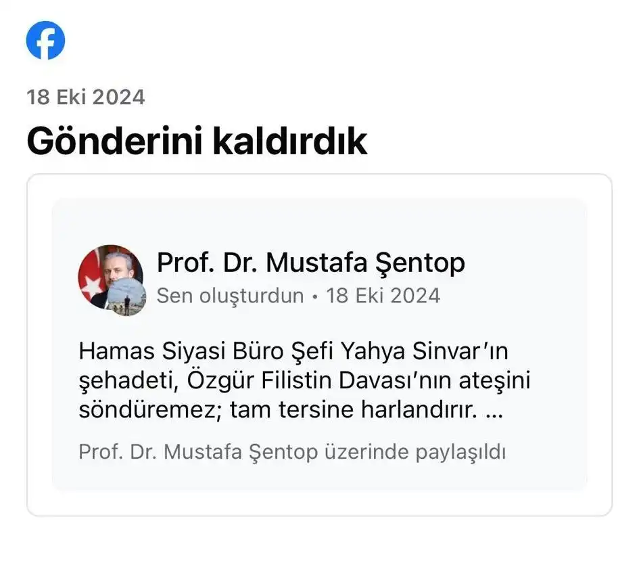Tap the dot separator before the post date
639x565 pixels.
point(314,297)
